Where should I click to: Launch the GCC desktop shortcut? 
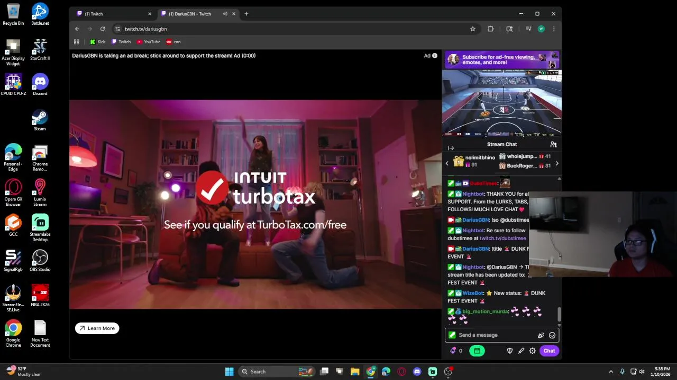[13, 225]
